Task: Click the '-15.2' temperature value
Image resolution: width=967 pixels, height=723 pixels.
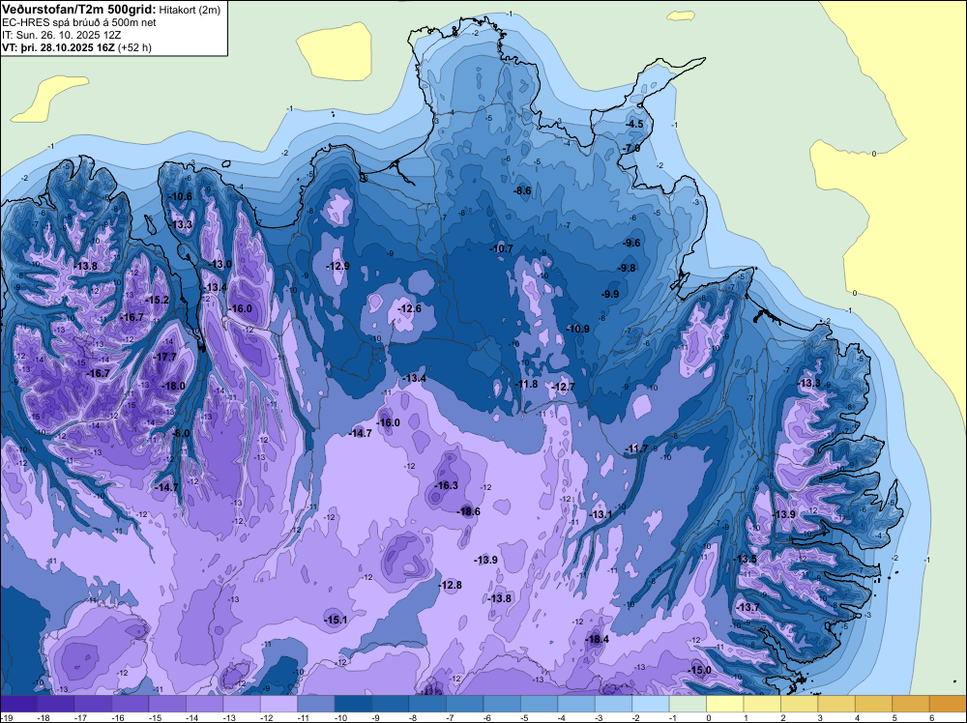Action: pos(157,301)
